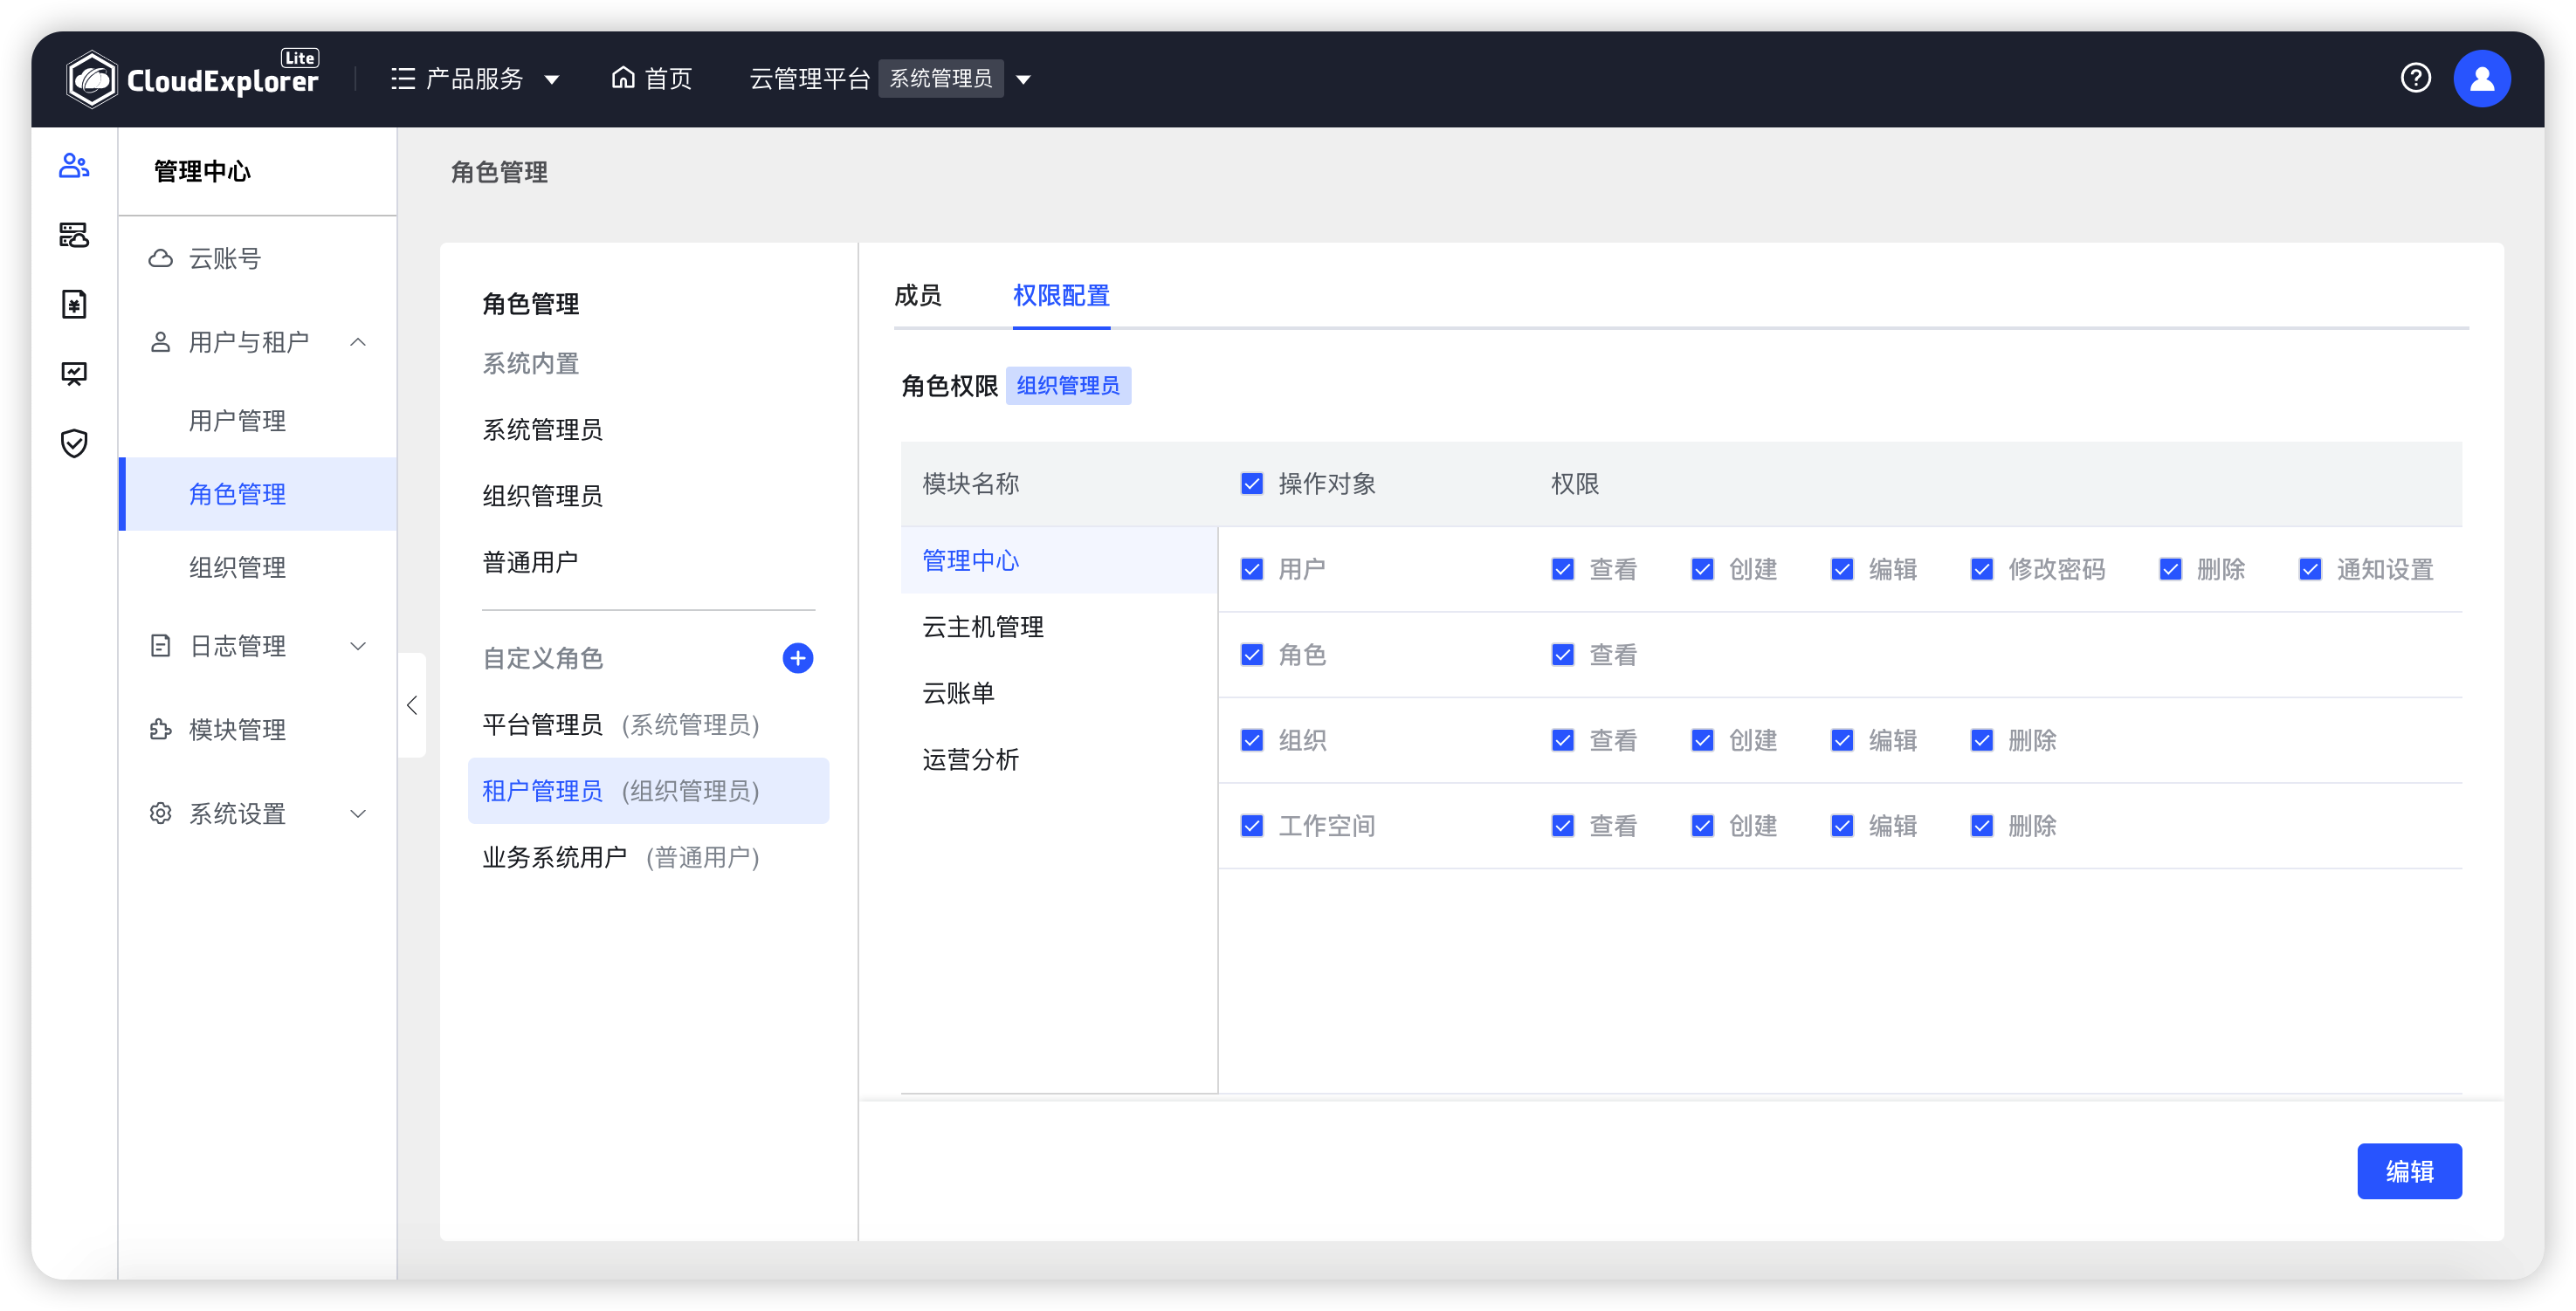
Task: Click the puzzle icon beside 模块管理
Action: [x=160, y=730]
